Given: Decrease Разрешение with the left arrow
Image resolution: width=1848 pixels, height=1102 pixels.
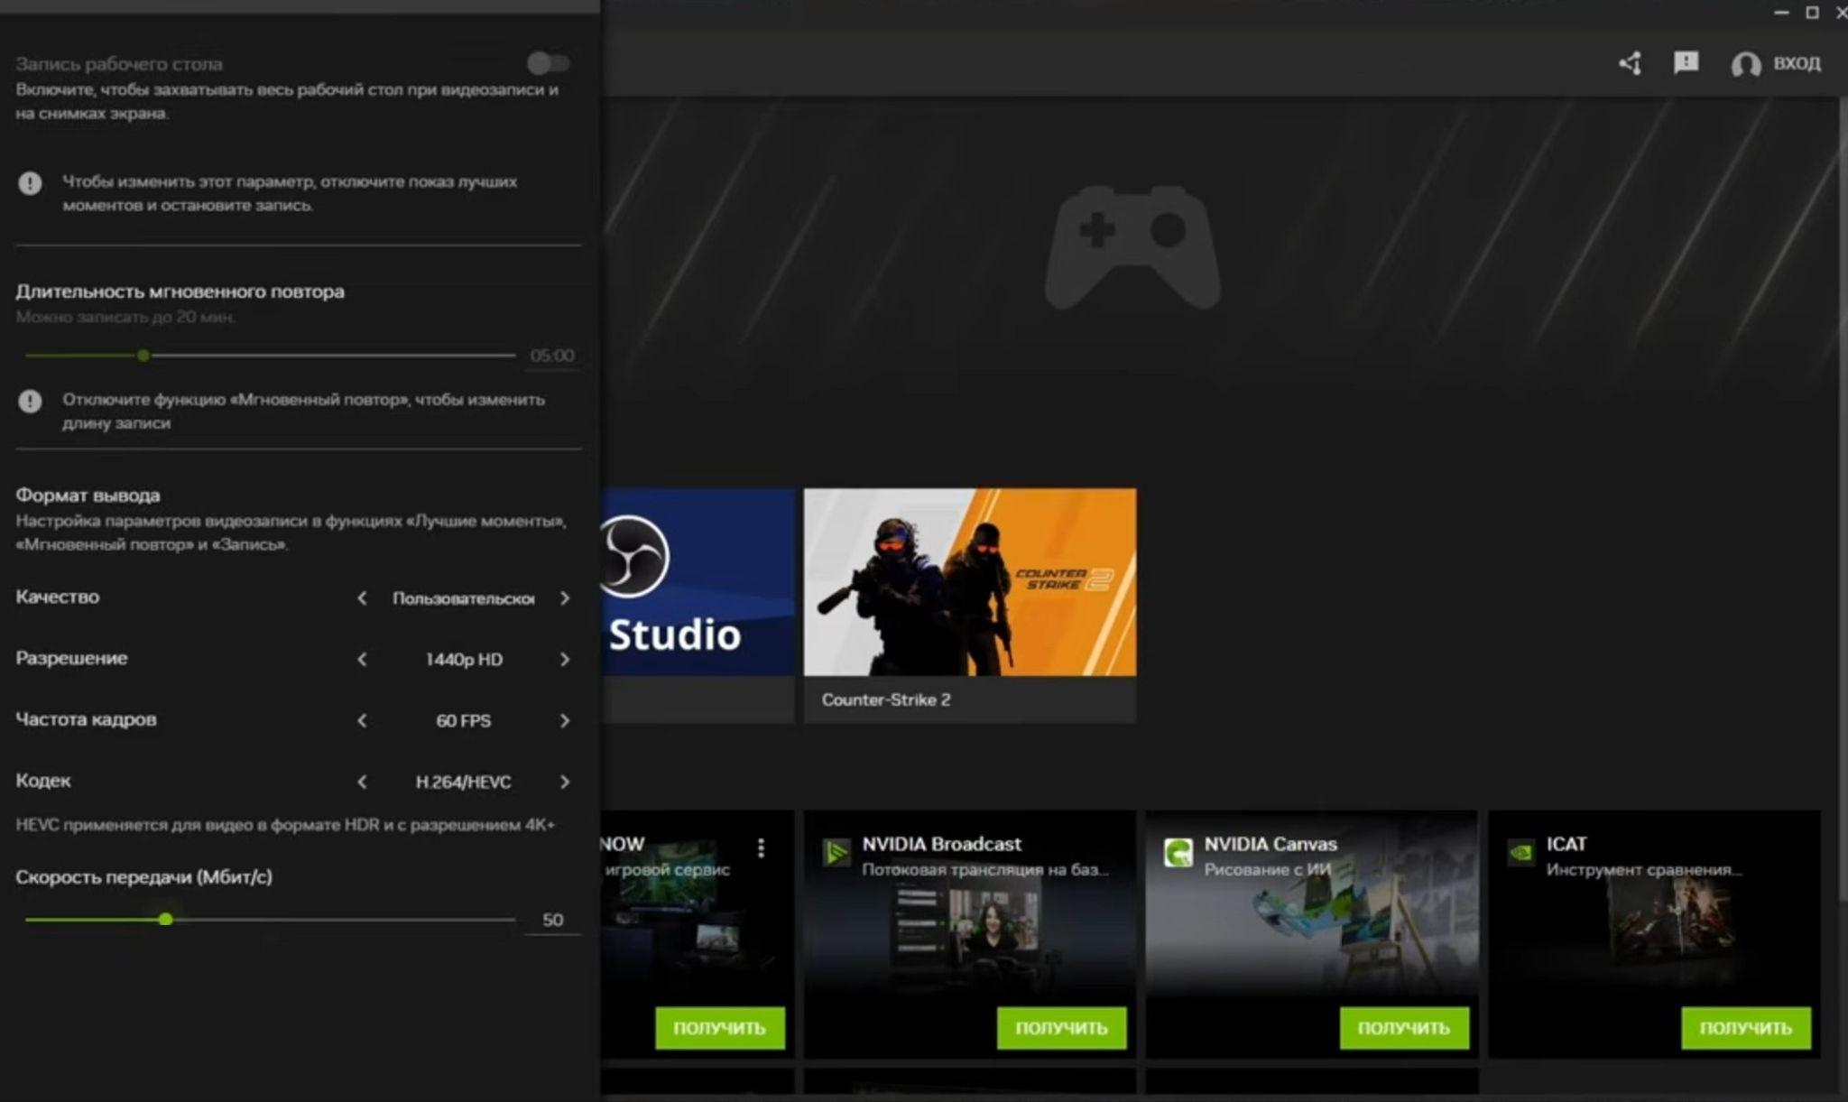Looking at the screenshot, I should (x=362, y=659).
